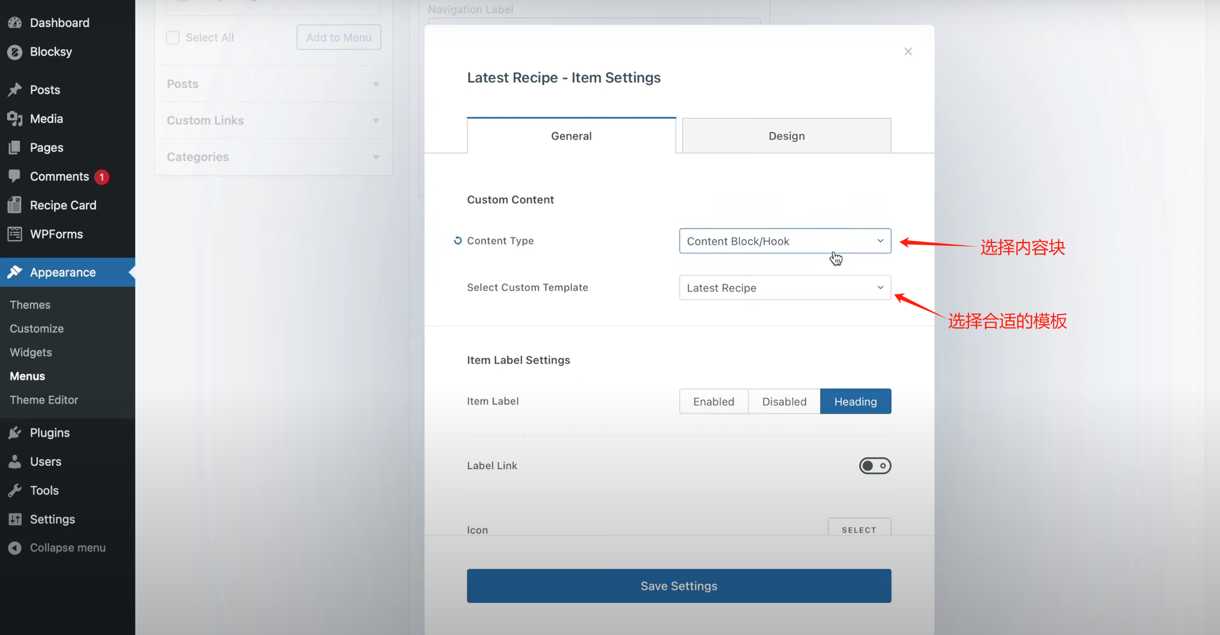Click the Comments bubble icon with badge

click(x=14, y=176)
